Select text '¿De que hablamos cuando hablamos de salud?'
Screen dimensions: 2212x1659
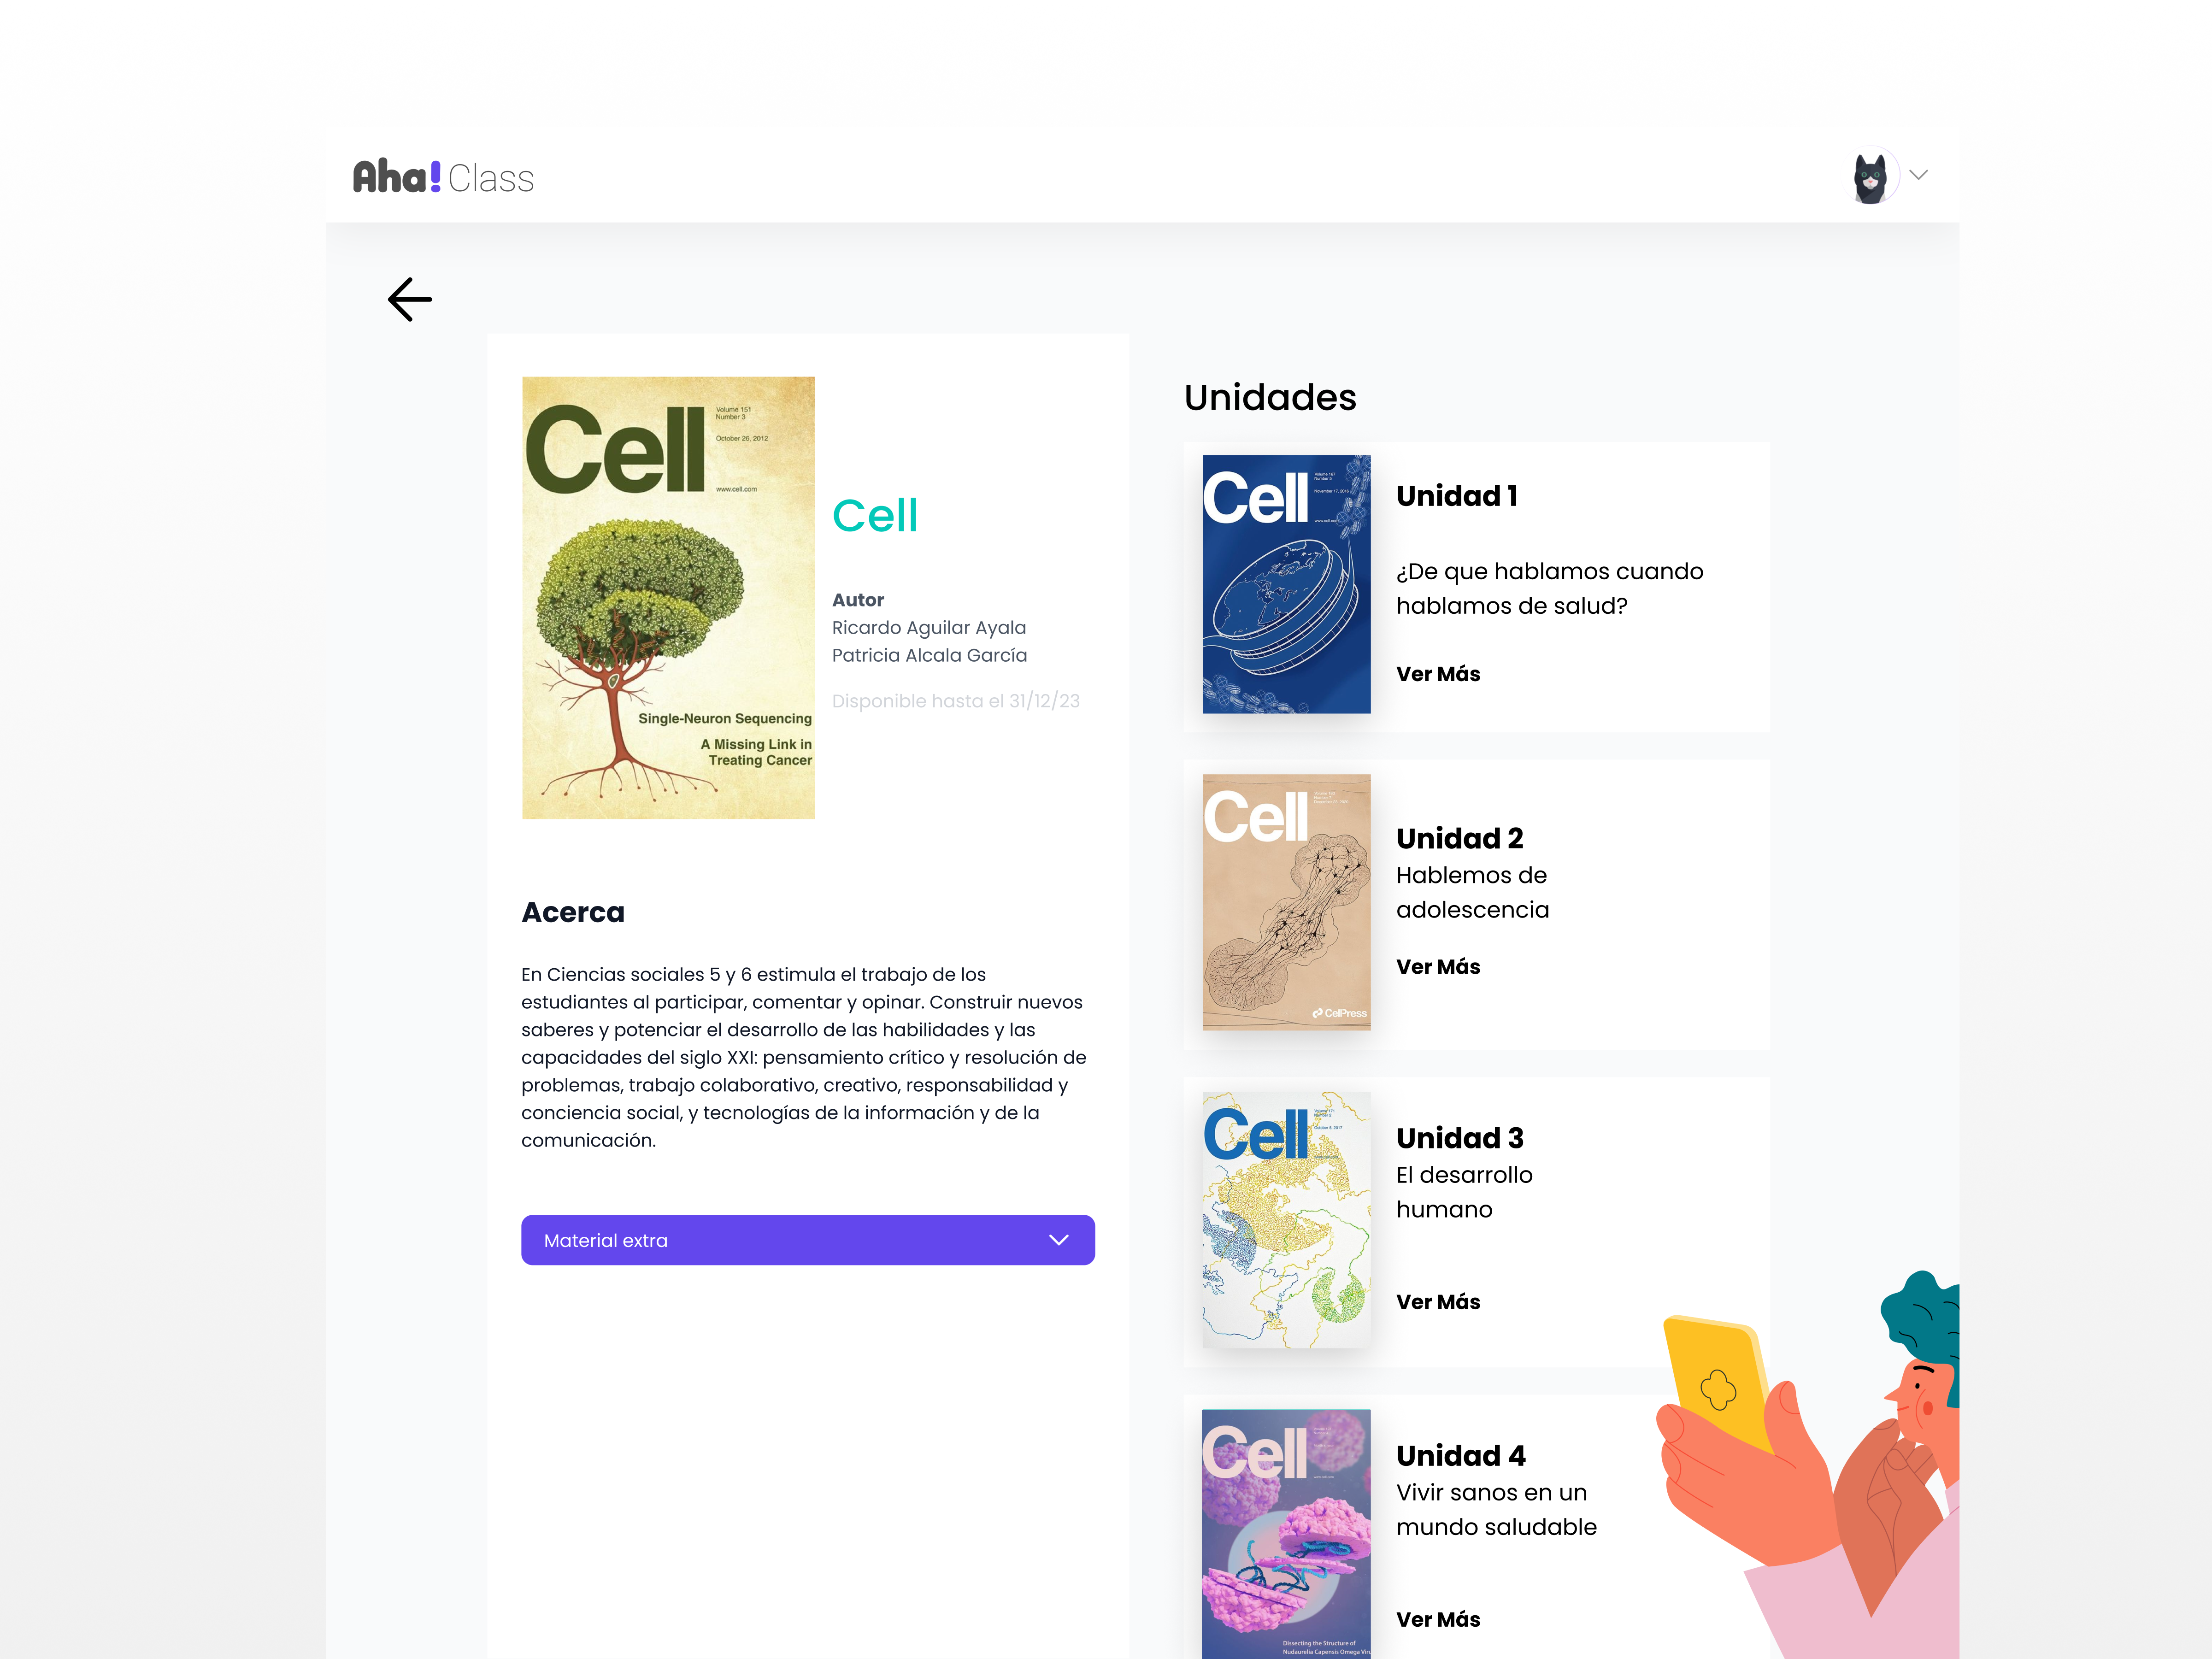(x=1550, y=589)
